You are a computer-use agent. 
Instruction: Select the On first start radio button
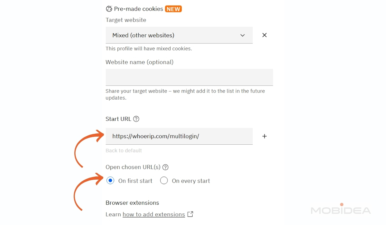click(x=110, y=181)
